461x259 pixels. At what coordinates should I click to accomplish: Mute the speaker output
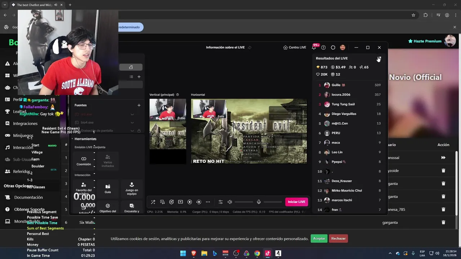click(x=230, y=202)
